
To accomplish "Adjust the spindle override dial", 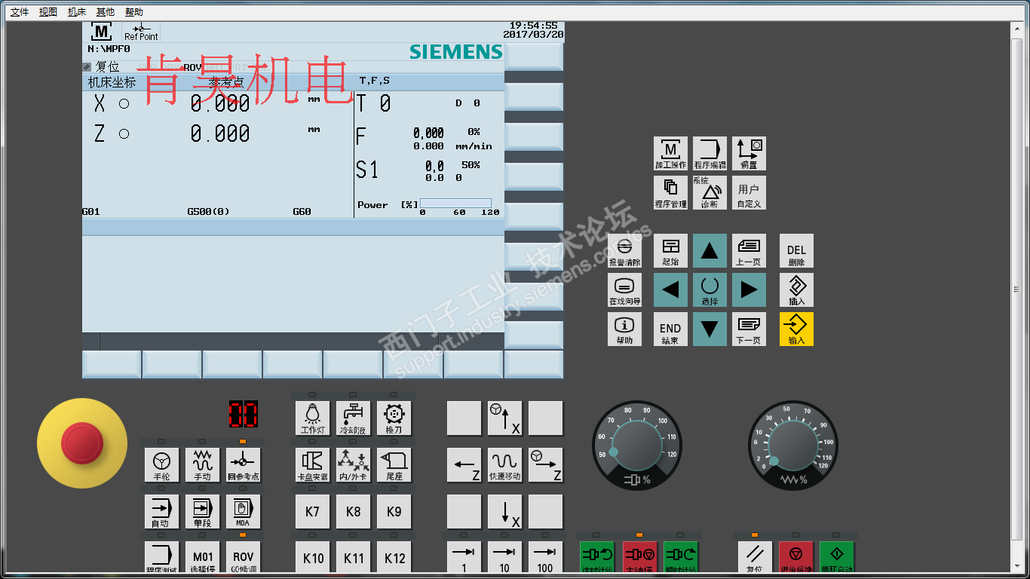I will [x=637, y=444].
